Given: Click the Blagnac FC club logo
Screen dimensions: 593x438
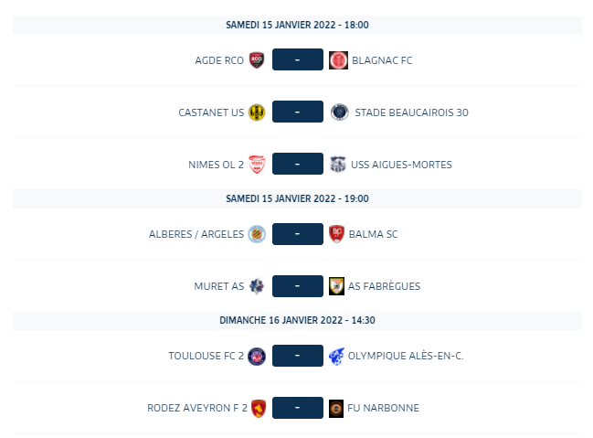Looking at the screenshot, I should (x=338, y=59).
